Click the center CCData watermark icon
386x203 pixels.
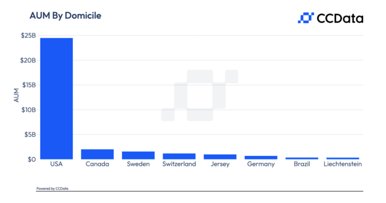[x=199, y=95]
